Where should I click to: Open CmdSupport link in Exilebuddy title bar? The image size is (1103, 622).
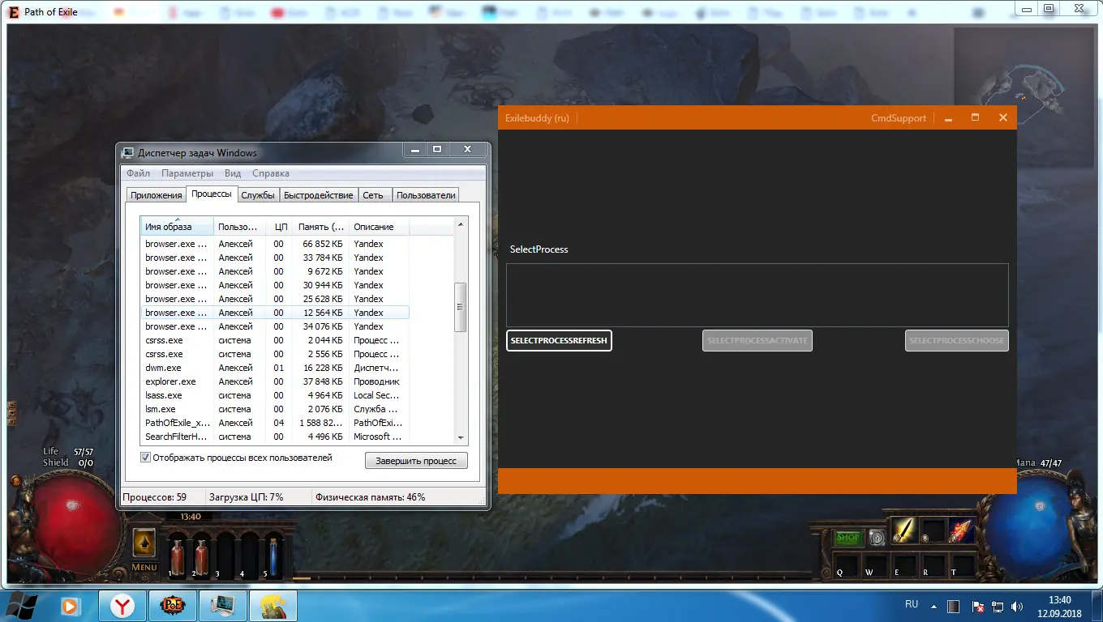pyautogui.click(x=899, y=118)
